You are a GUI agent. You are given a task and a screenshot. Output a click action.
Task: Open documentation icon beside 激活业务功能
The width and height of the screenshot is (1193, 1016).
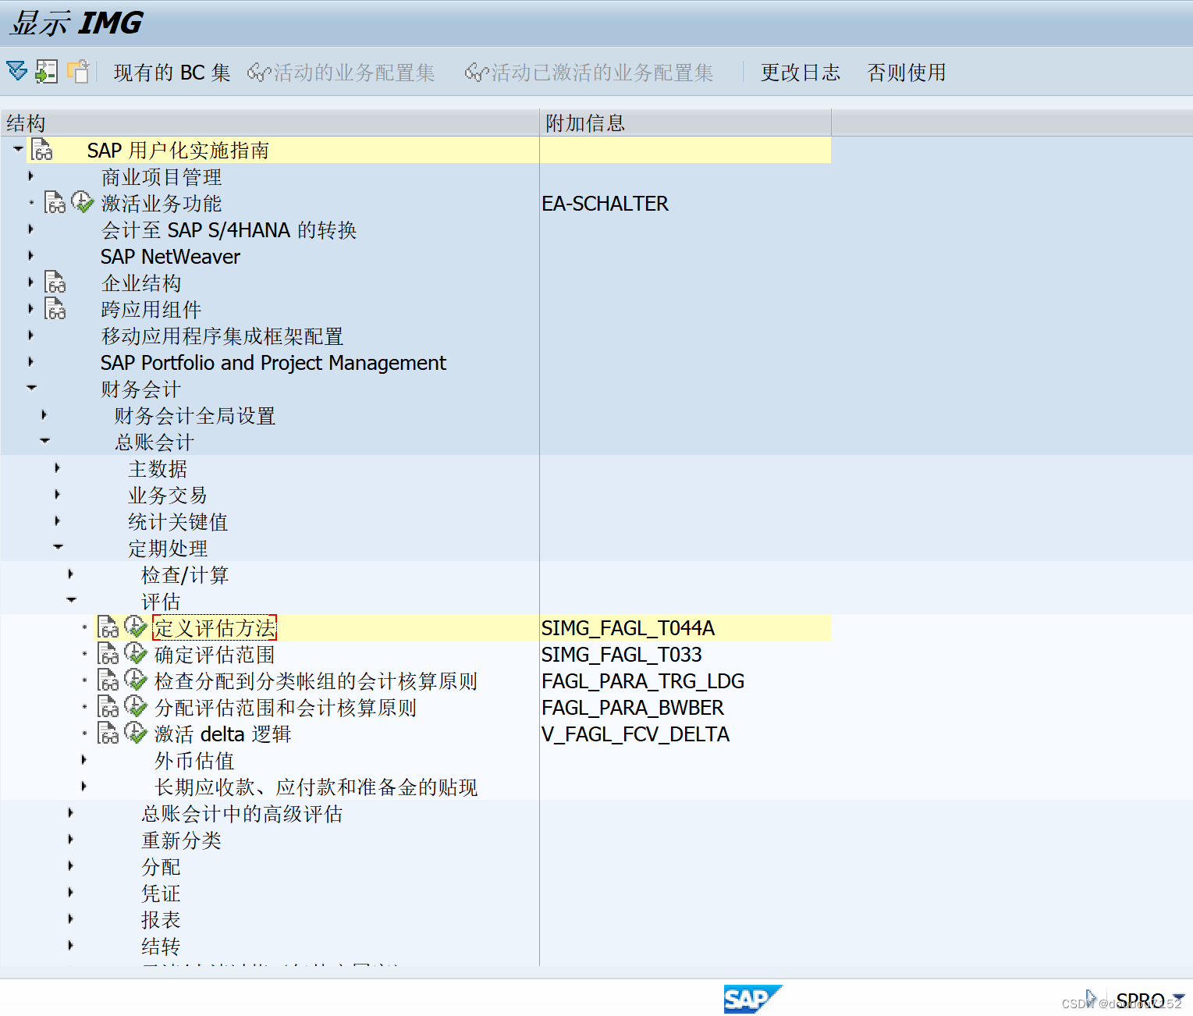[55, 203]
